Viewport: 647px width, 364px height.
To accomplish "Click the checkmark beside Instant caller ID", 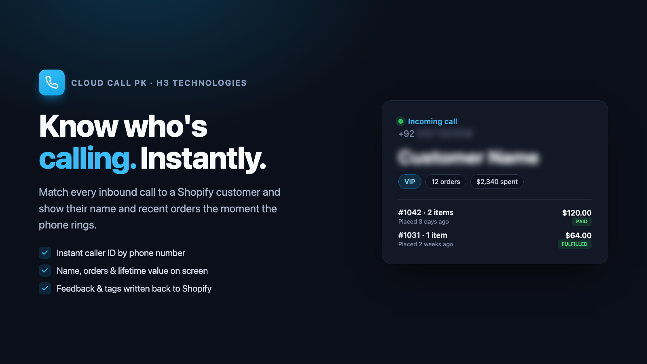I will (x=45, y=253).
